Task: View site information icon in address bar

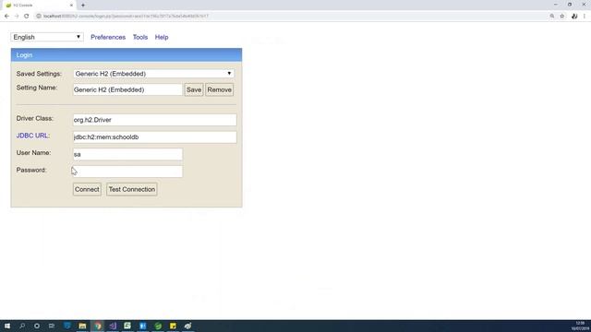Action: pyautogui.click(x=39, y=17)
